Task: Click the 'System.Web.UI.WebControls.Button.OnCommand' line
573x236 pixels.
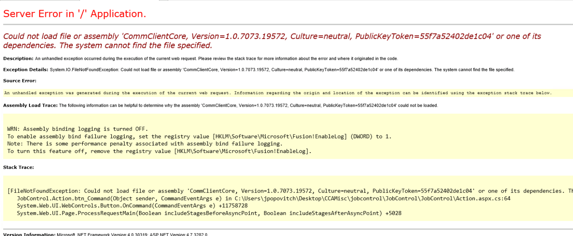Action: pos(132,206)
